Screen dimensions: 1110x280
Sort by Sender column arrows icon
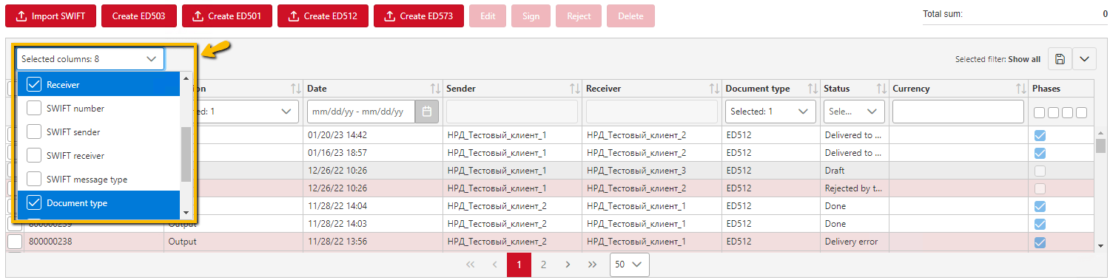tap(575, 89)
